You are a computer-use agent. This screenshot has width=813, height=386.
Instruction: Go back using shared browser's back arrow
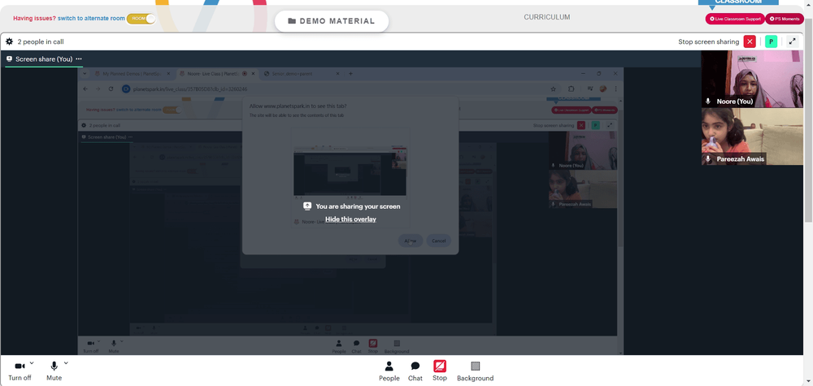[85, 89]
